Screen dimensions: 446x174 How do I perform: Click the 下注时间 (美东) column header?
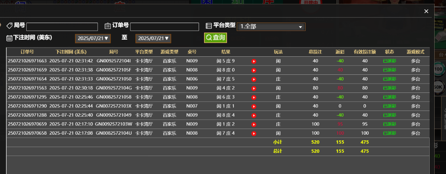click(x=71, y=52)
